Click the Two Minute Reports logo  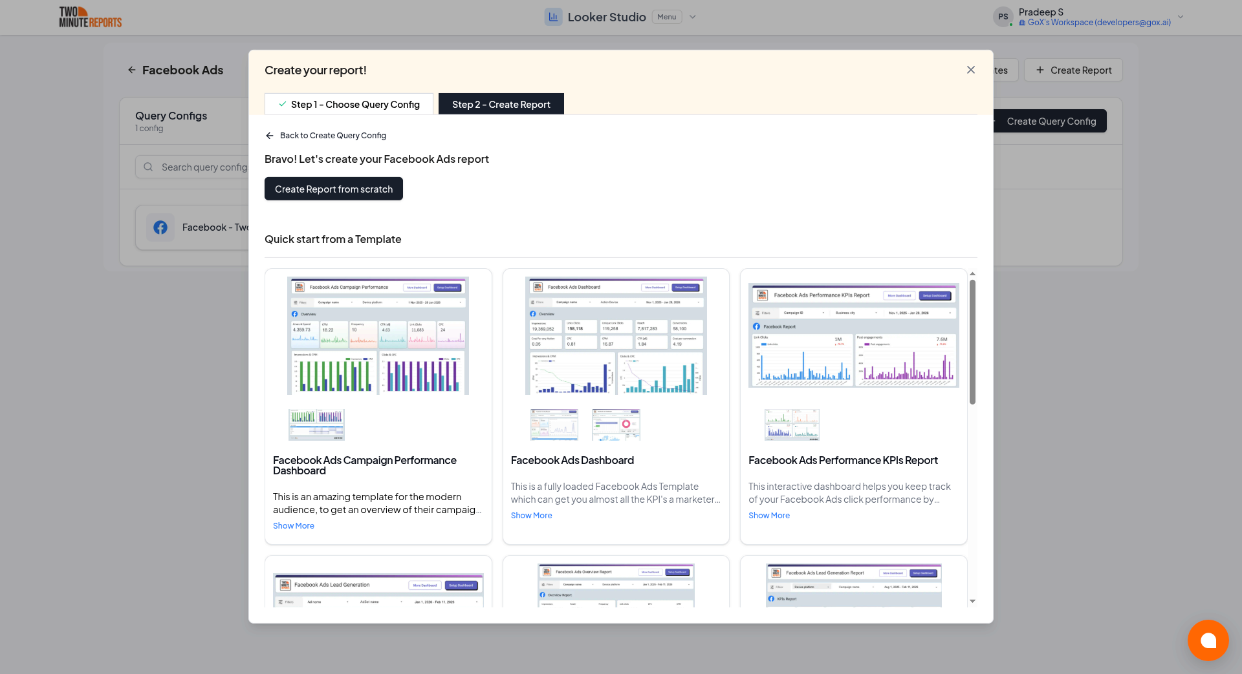pos(90,17)
